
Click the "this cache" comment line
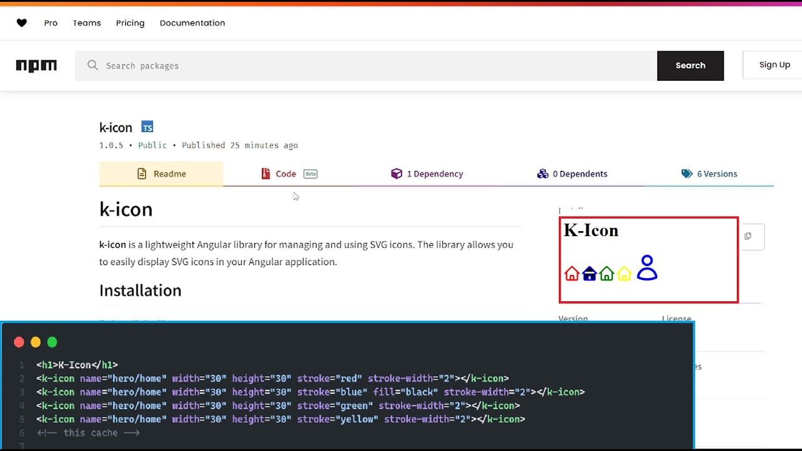pos(88,433)
